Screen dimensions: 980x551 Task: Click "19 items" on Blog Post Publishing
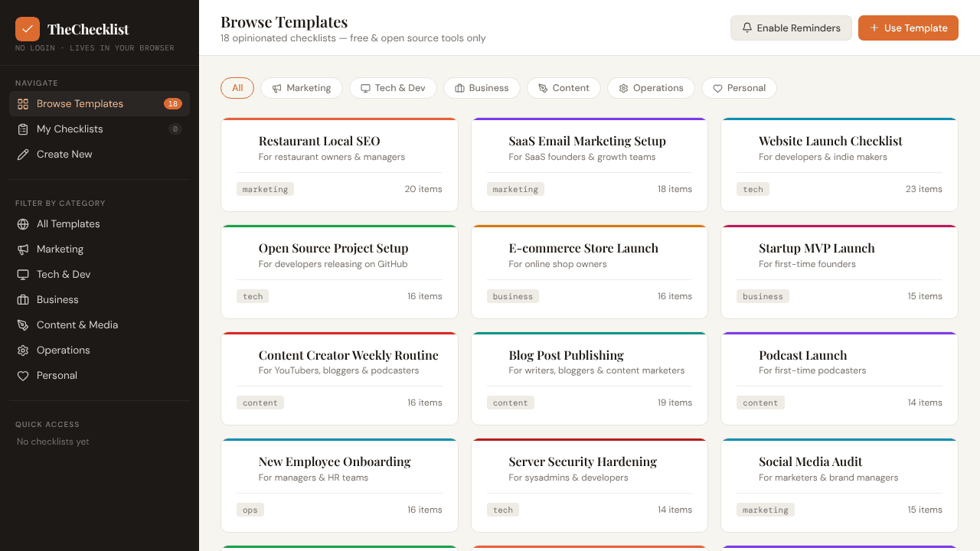pos(675,403)
